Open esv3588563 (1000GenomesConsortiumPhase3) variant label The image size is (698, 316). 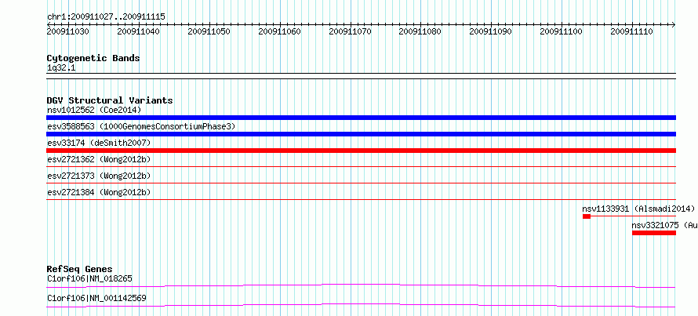[x=141, y=126]
